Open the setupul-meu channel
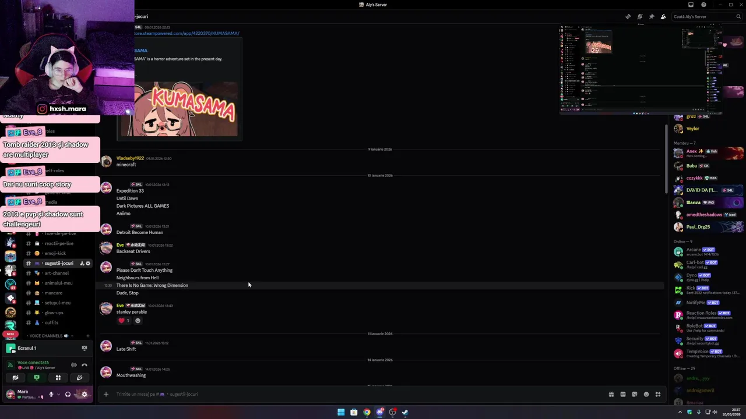Screen dimensions: 746x419 point(57,303)
